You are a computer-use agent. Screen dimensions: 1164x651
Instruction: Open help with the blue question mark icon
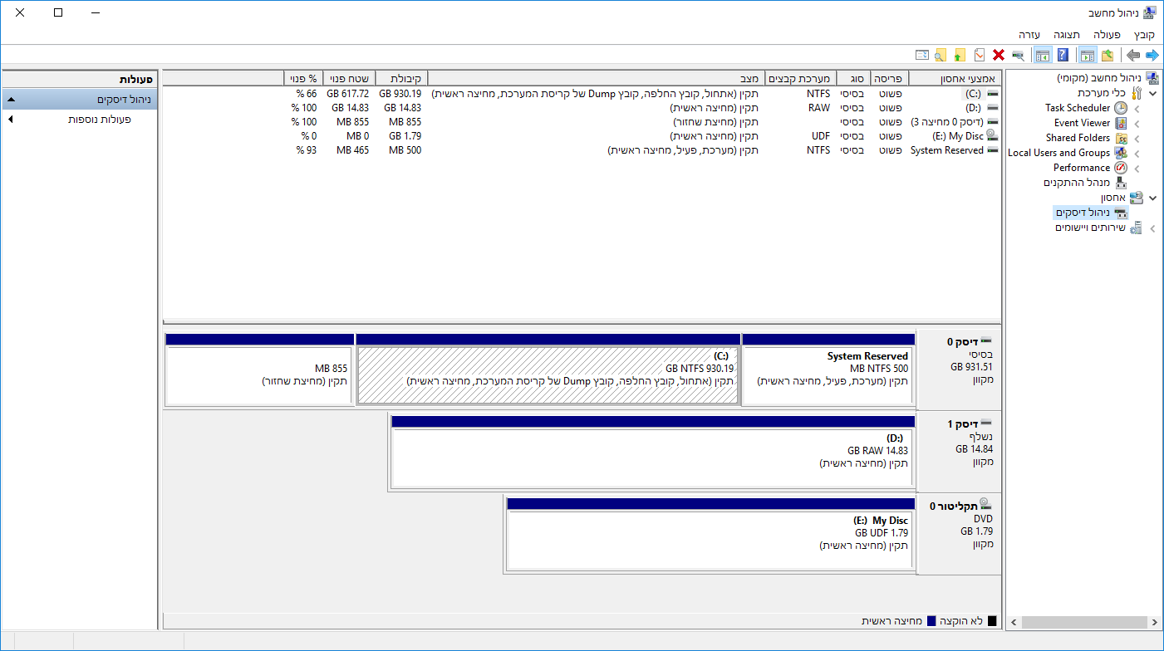click(1063, 55)
